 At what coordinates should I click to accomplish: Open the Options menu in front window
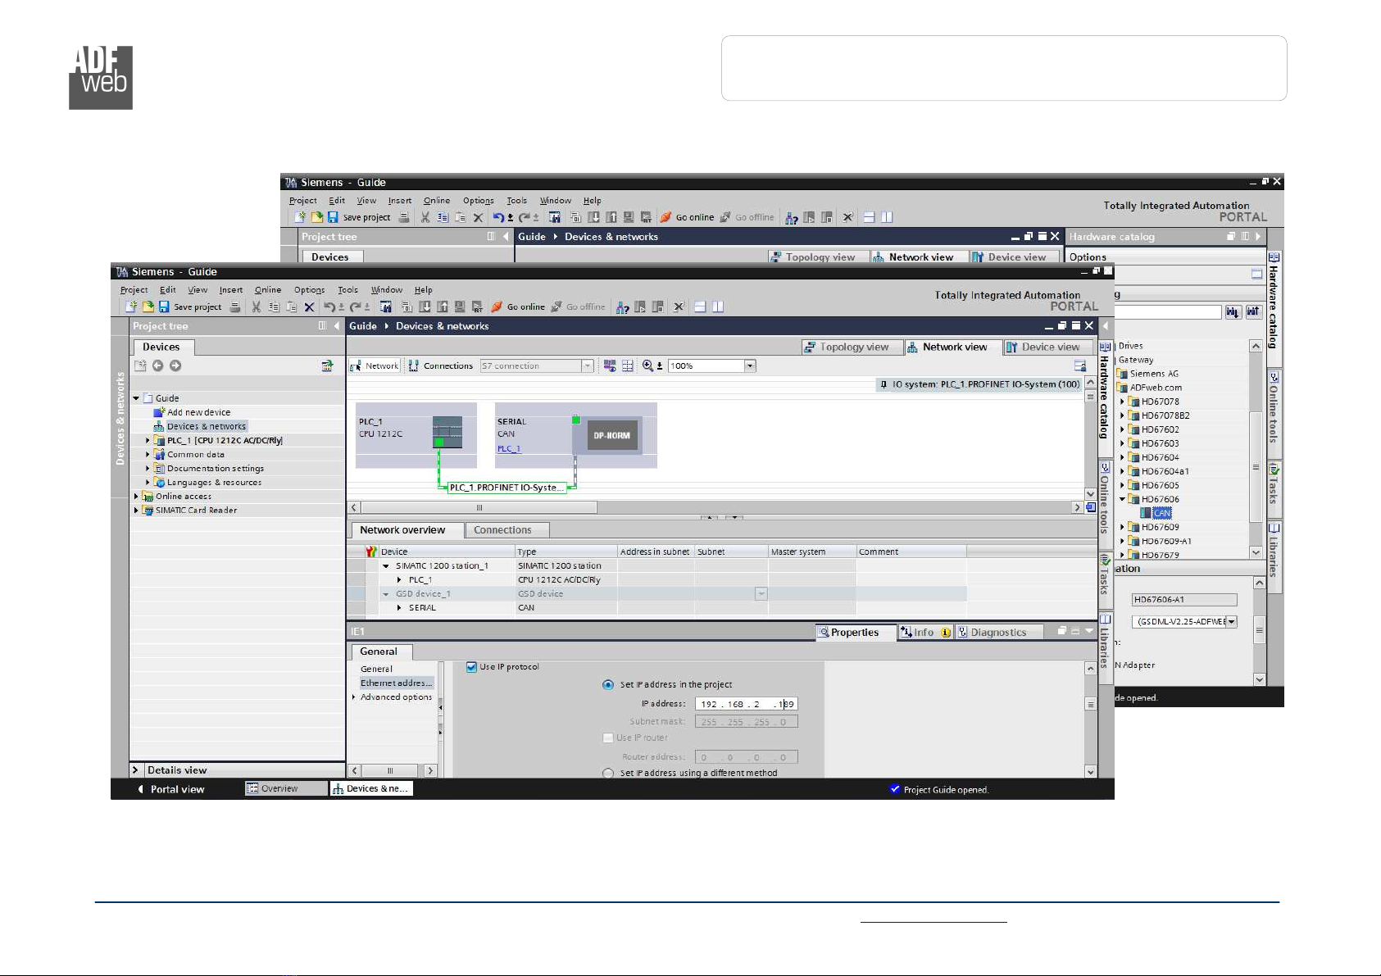pyautogui.click(x=309, y=290)
